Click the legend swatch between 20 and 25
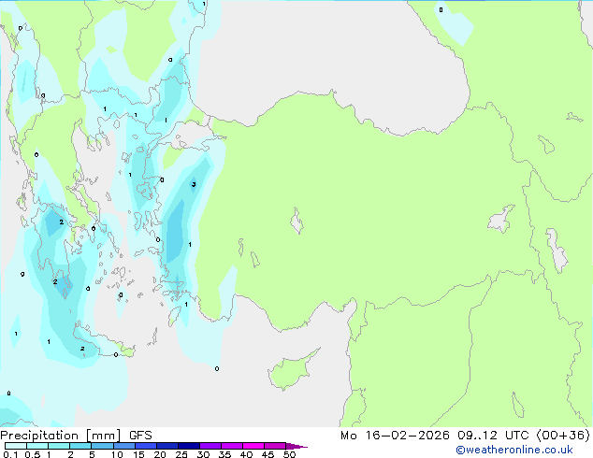Image resolution: width=593 pixels, height=458 pixels. pyautogui.click(x=167, y=446)
